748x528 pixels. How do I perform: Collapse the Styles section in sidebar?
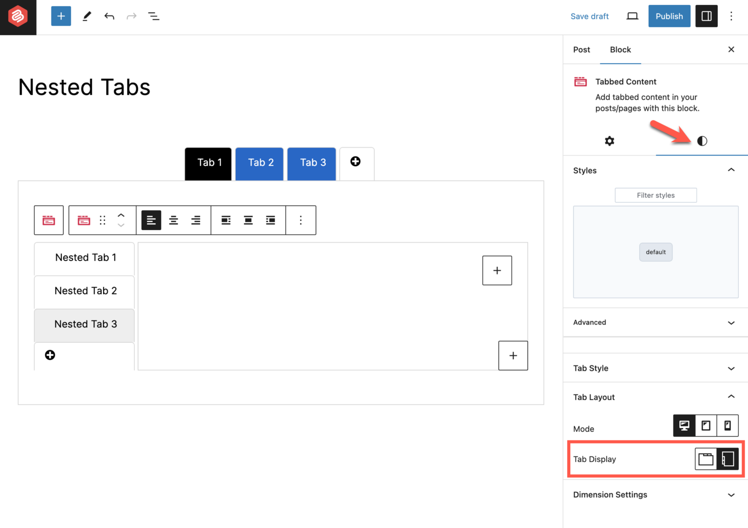[731, 170]
